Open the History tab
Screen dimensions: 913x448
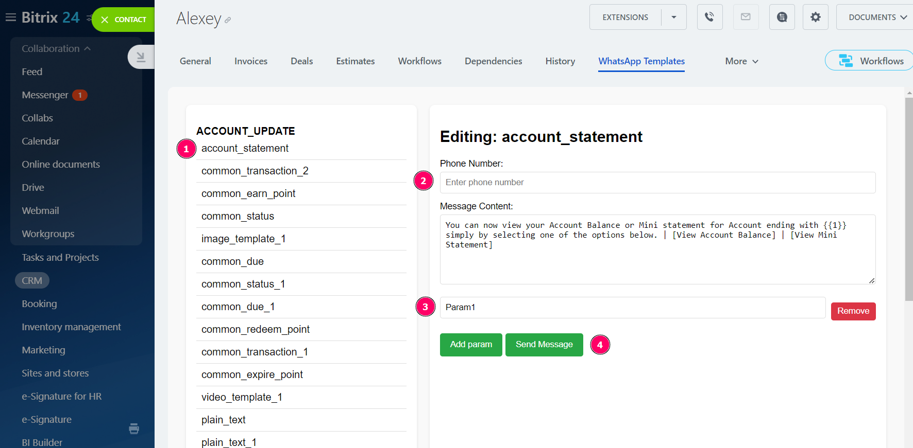(560, 61)
